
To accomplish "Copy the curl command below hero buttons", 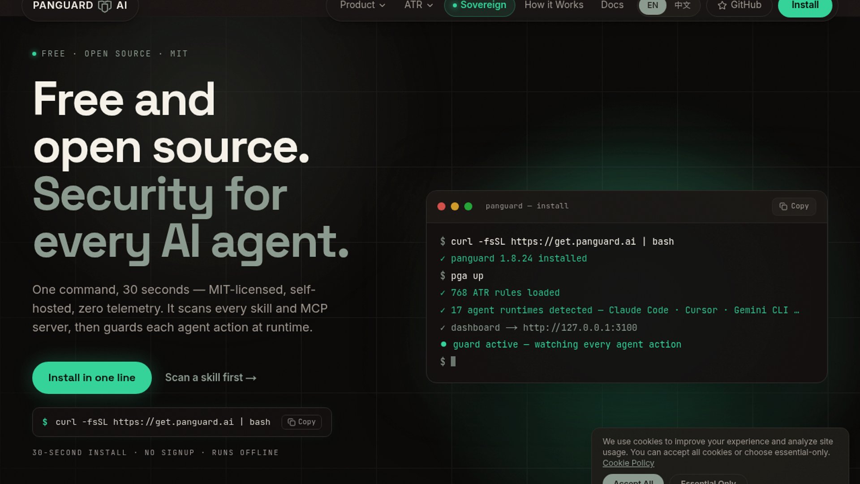I will pos(301,422).
